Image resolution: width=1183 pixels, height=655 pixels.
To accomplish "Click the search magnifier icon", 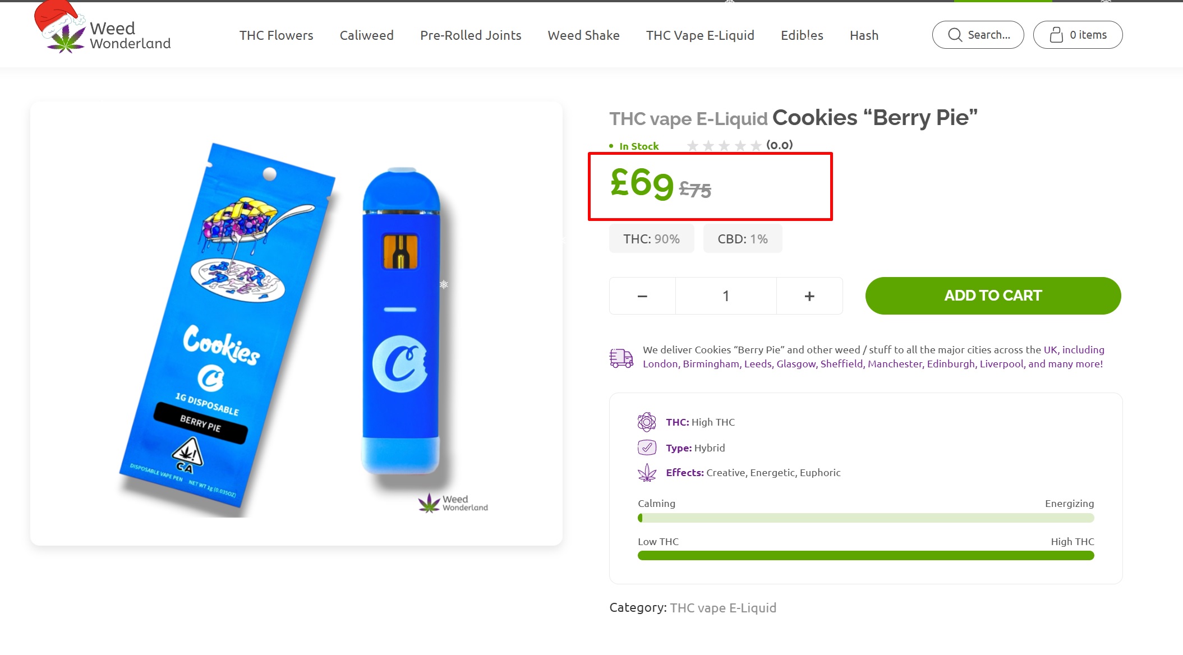I will click(x=955, y=35).
